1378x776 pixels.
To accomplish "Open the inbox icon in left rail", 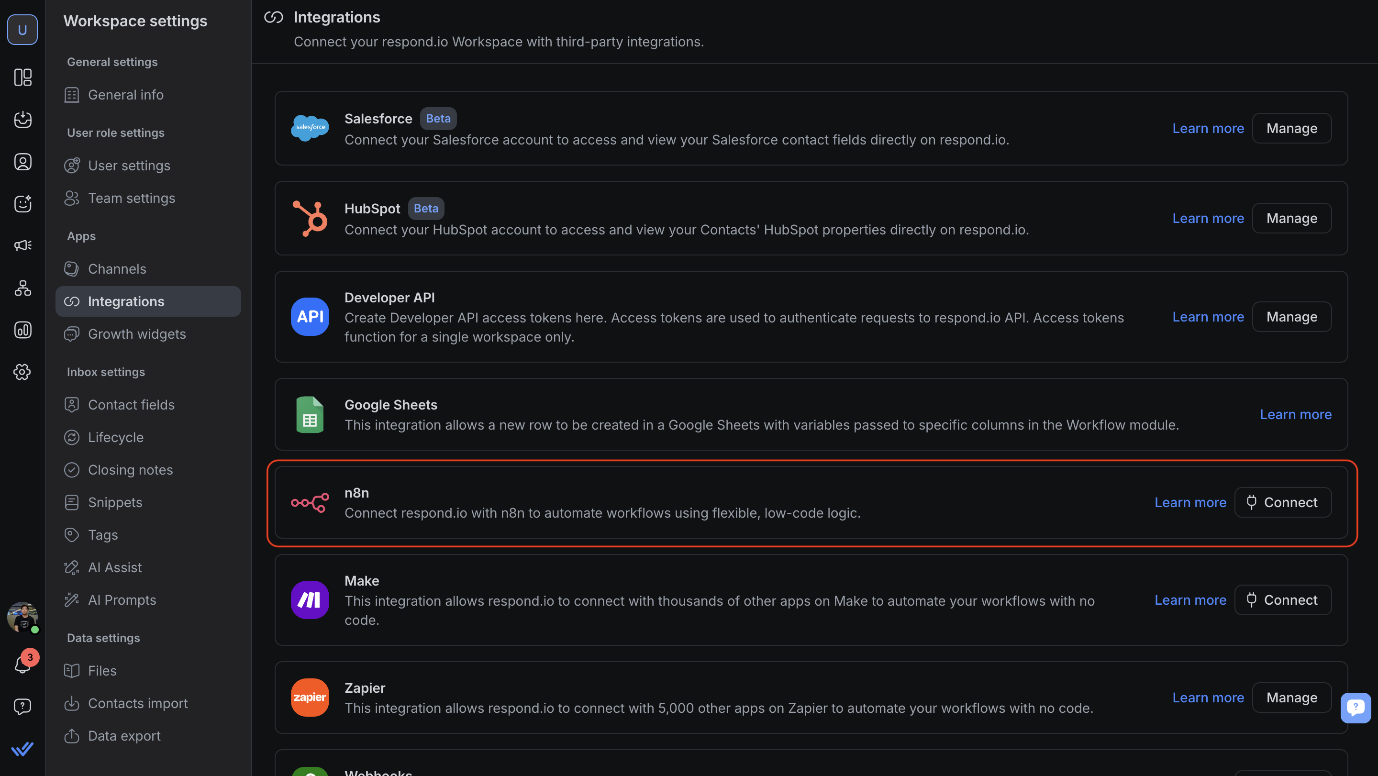I will pyautogui.click(x=22, y=119).
